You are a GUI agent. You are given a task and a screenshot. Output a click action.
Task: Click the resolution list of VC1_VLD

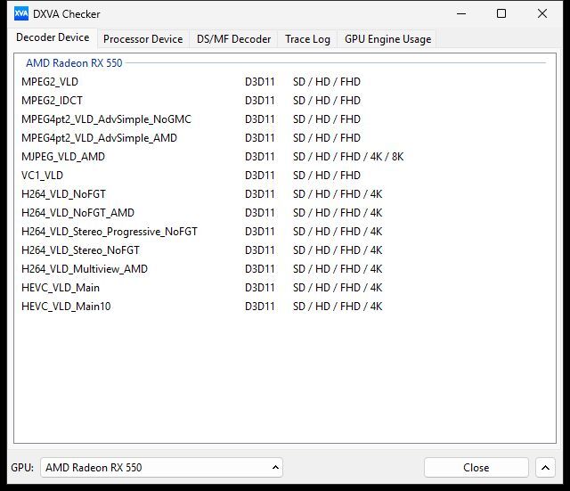[x=327, y=176]
